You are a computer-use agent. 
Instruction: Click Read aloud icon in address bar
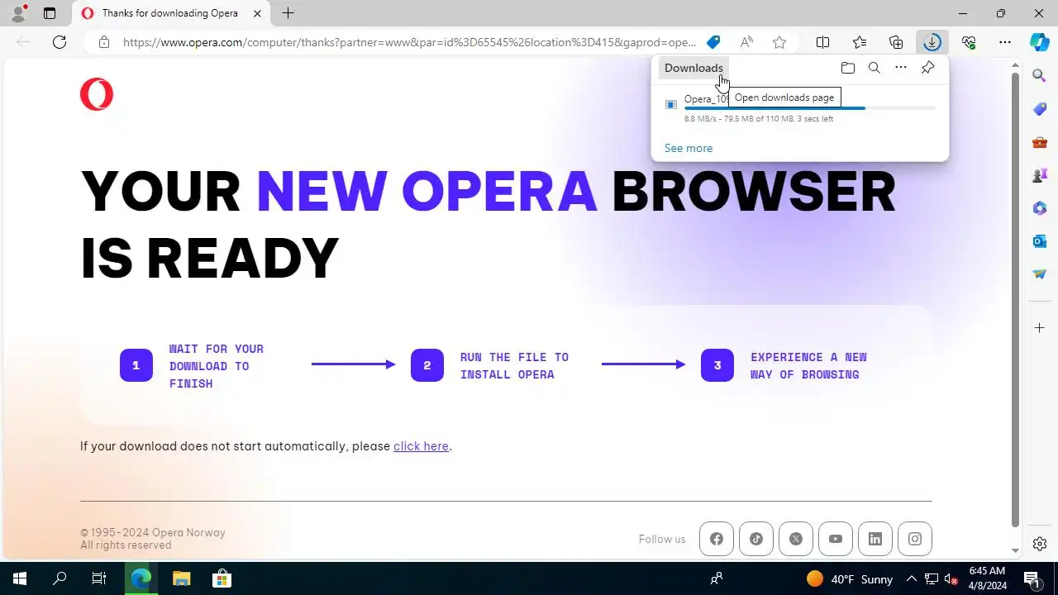(x=746, y=42)
